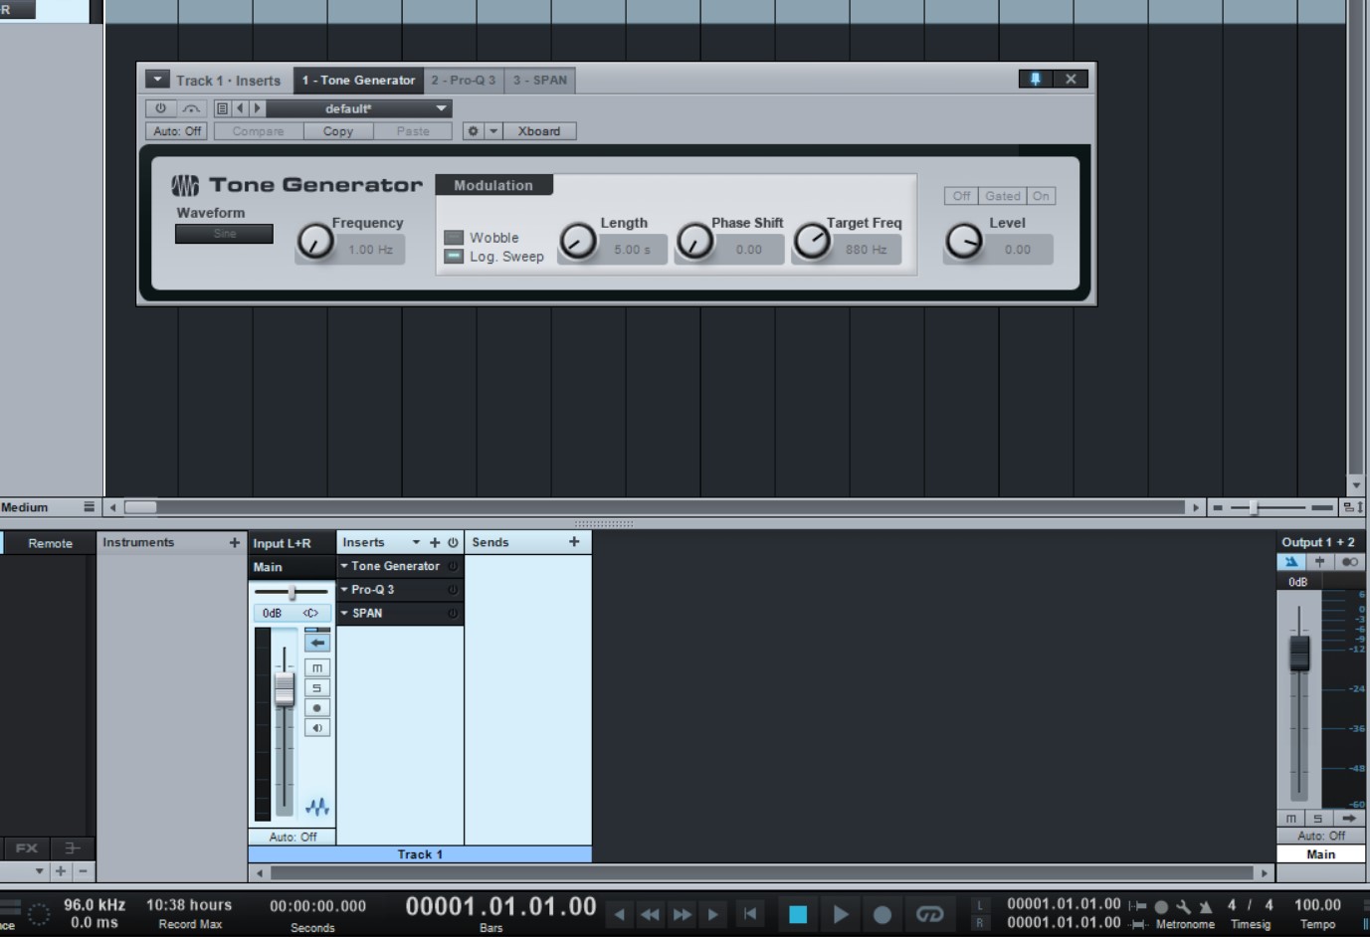Expand the Tone Generator insert menu arrow
The height and width of the screenshot is (937, 1370).
pyautogui.click(x=344, y=566)
